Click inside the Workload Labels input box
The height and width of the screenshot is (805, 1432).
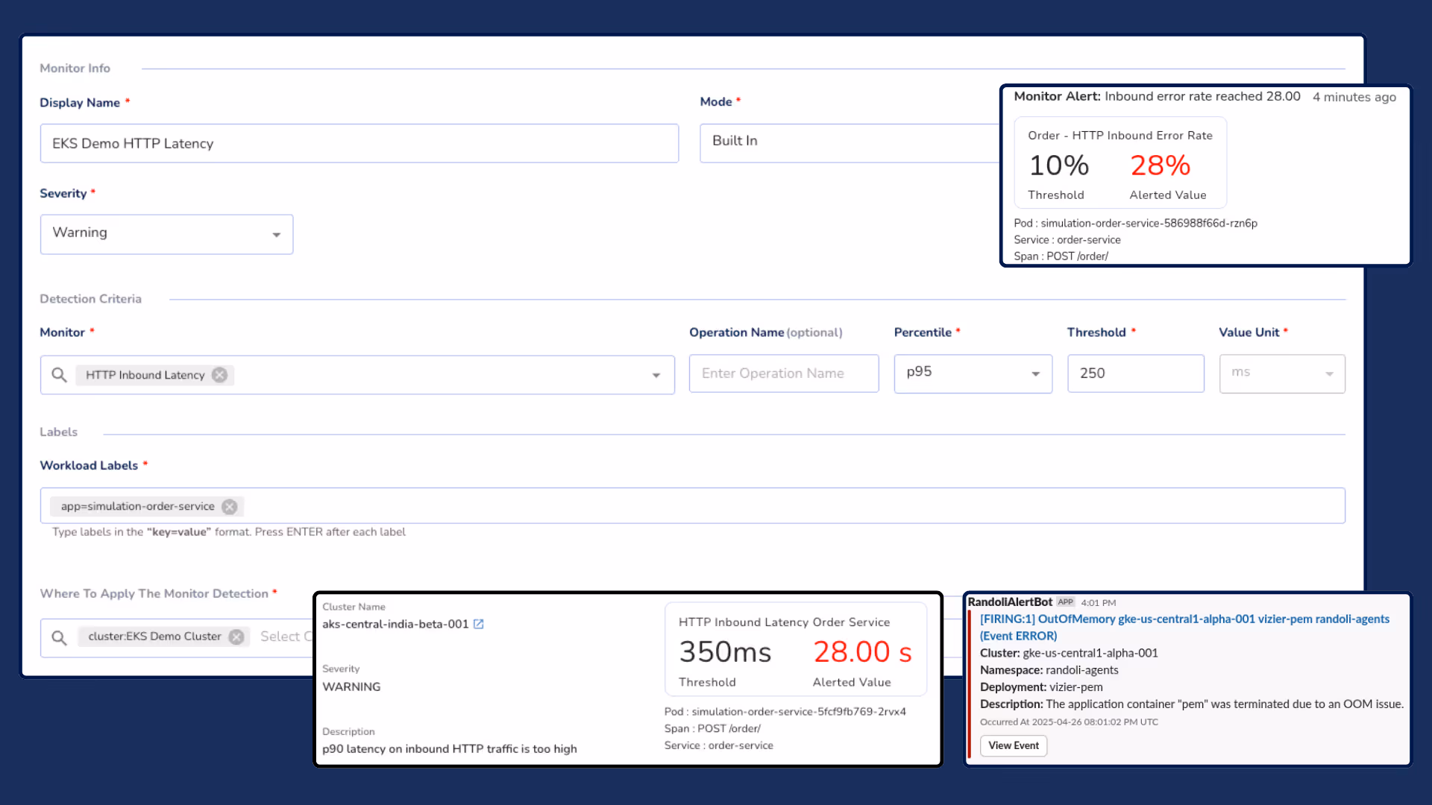pyautogui.click(x=746, y=506)
